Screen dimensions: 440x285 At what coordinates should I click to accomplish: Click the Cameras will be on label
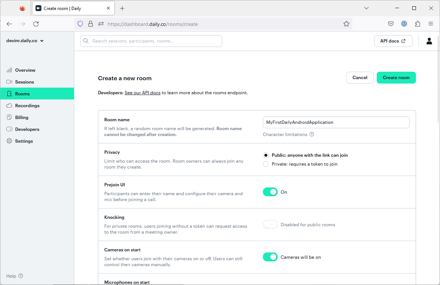click(301, 257)
